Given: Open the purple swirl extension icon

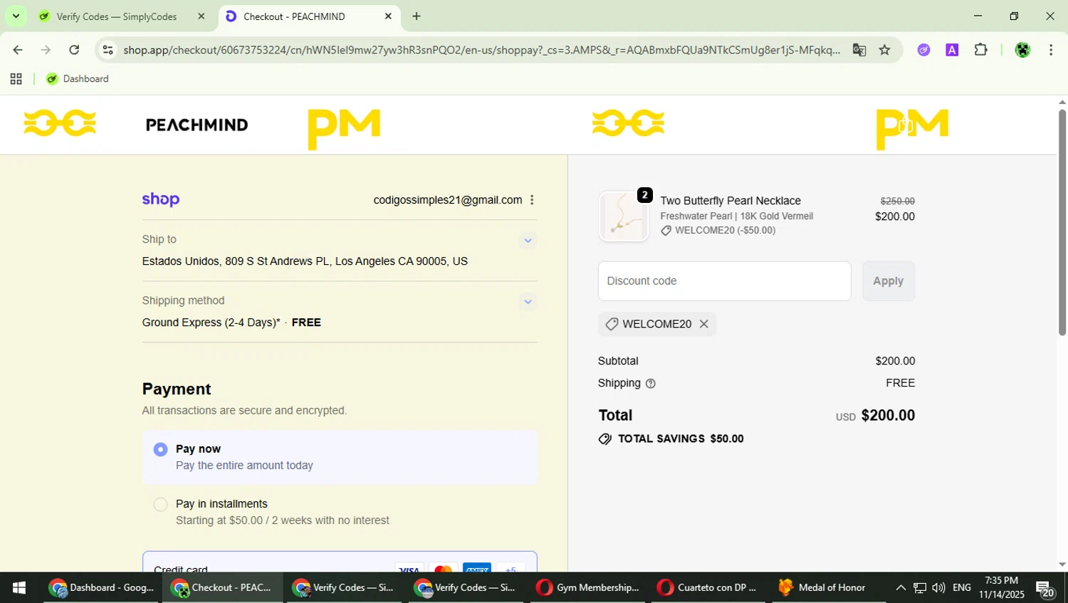Looking at the screenshot, I should tap(923, 50).
